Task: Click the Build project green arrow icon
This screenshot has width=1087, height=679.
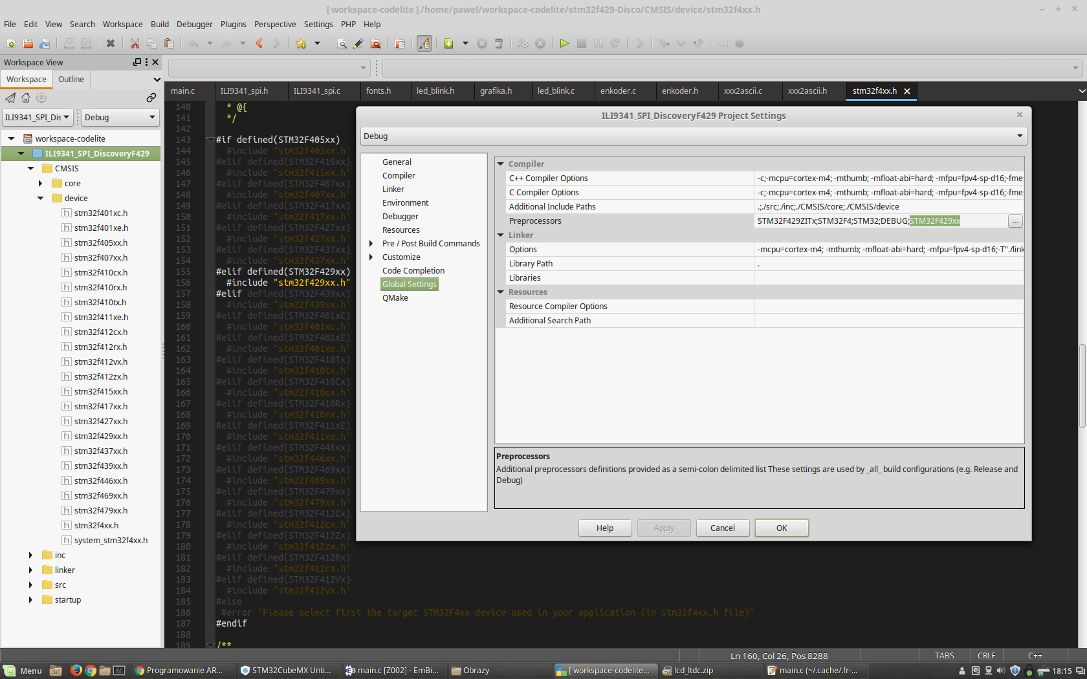Action: coord(448,43)
